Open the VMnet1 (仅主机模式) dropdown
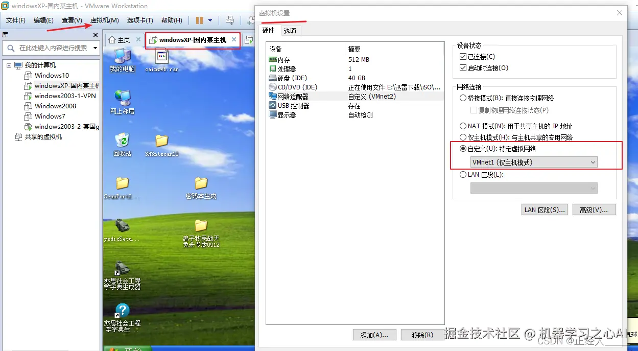 click(x=534, y=162)
